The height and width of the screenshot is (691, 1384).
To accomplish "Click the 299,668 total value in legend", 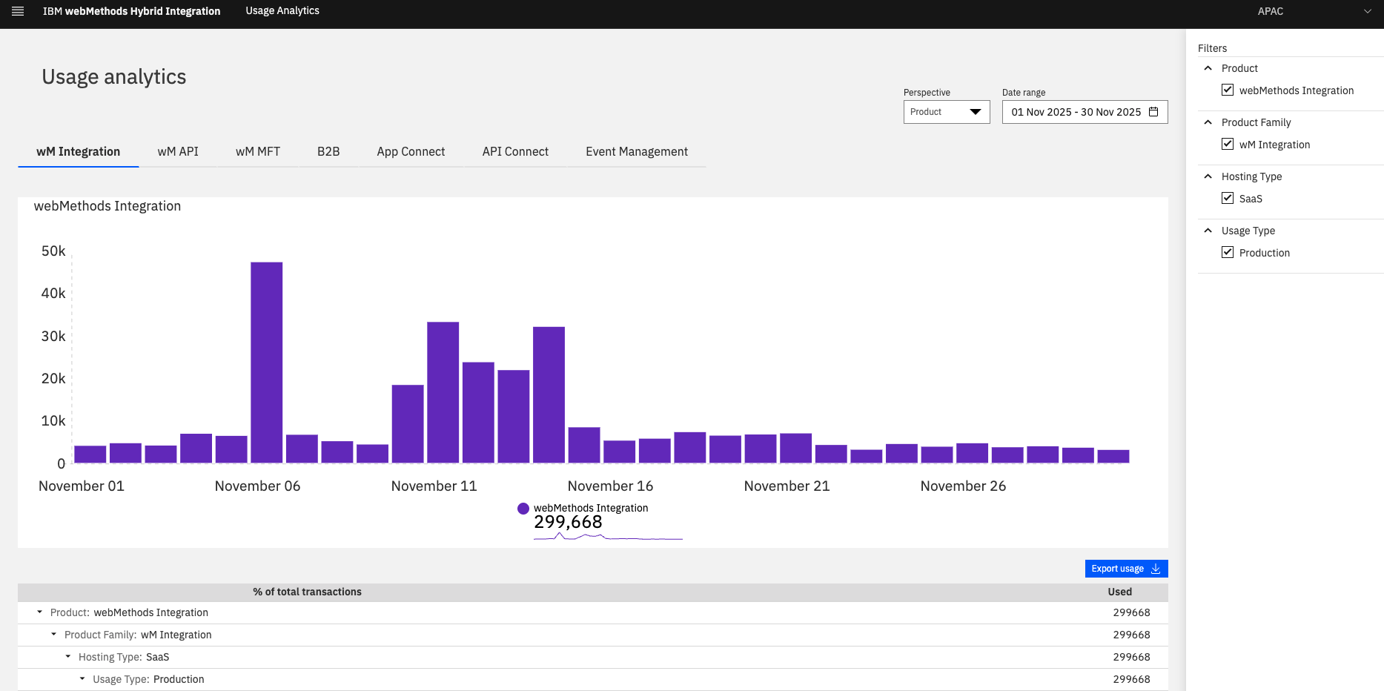I will point(568,522).
